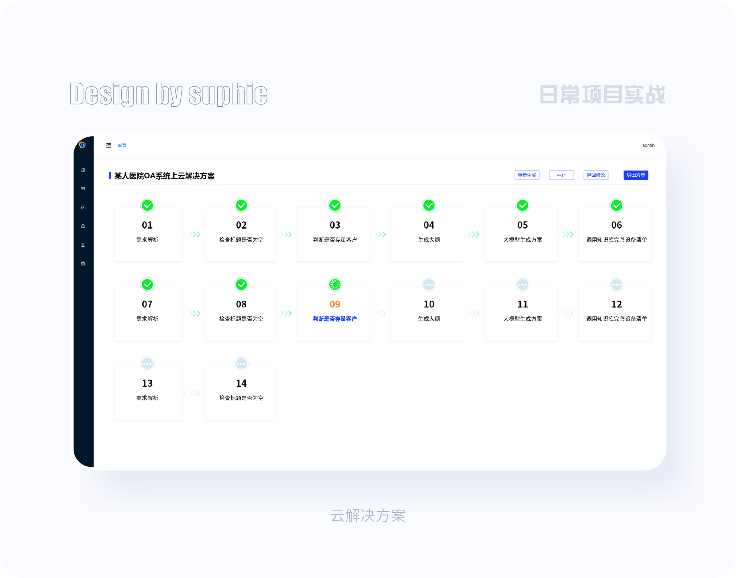This screenshot has width=736, height=578.
Task: Open the bank building sidebar icon
Action: pos(83,226)
